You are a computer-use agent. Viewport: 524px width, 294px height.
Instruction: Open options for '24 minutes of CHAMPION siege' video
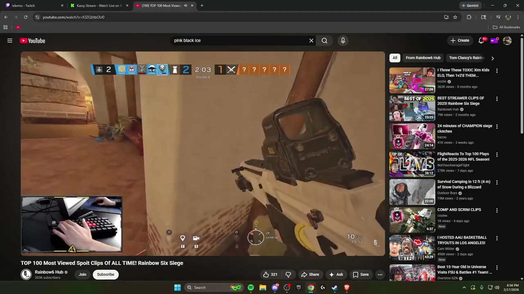point(497,127)
